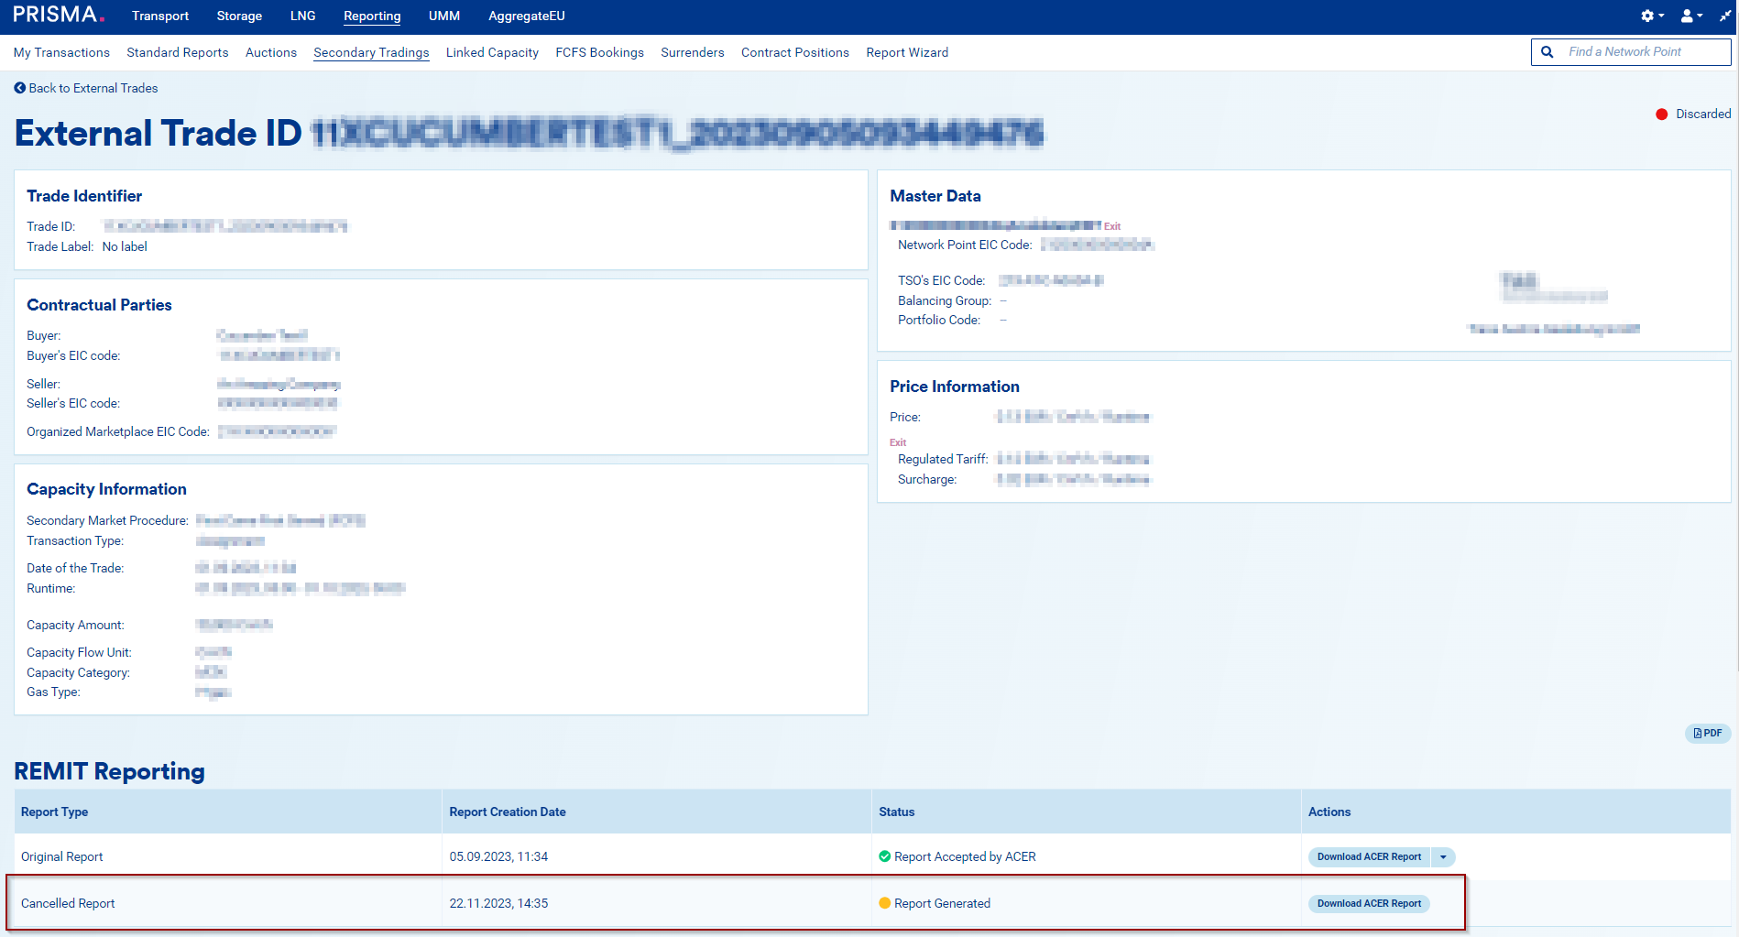Screen dimensions: 1739x937
Task: Download ACER Report for Original Report
Action: point(1369,857)
